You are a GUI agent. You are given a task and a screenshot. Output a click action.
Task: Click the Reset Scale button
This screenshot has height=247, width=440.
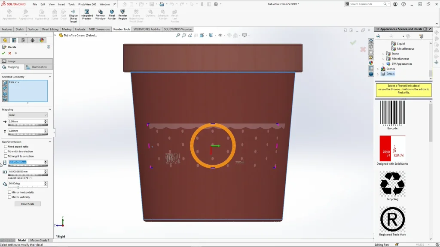pyautogui.click(x=27, y=204)
